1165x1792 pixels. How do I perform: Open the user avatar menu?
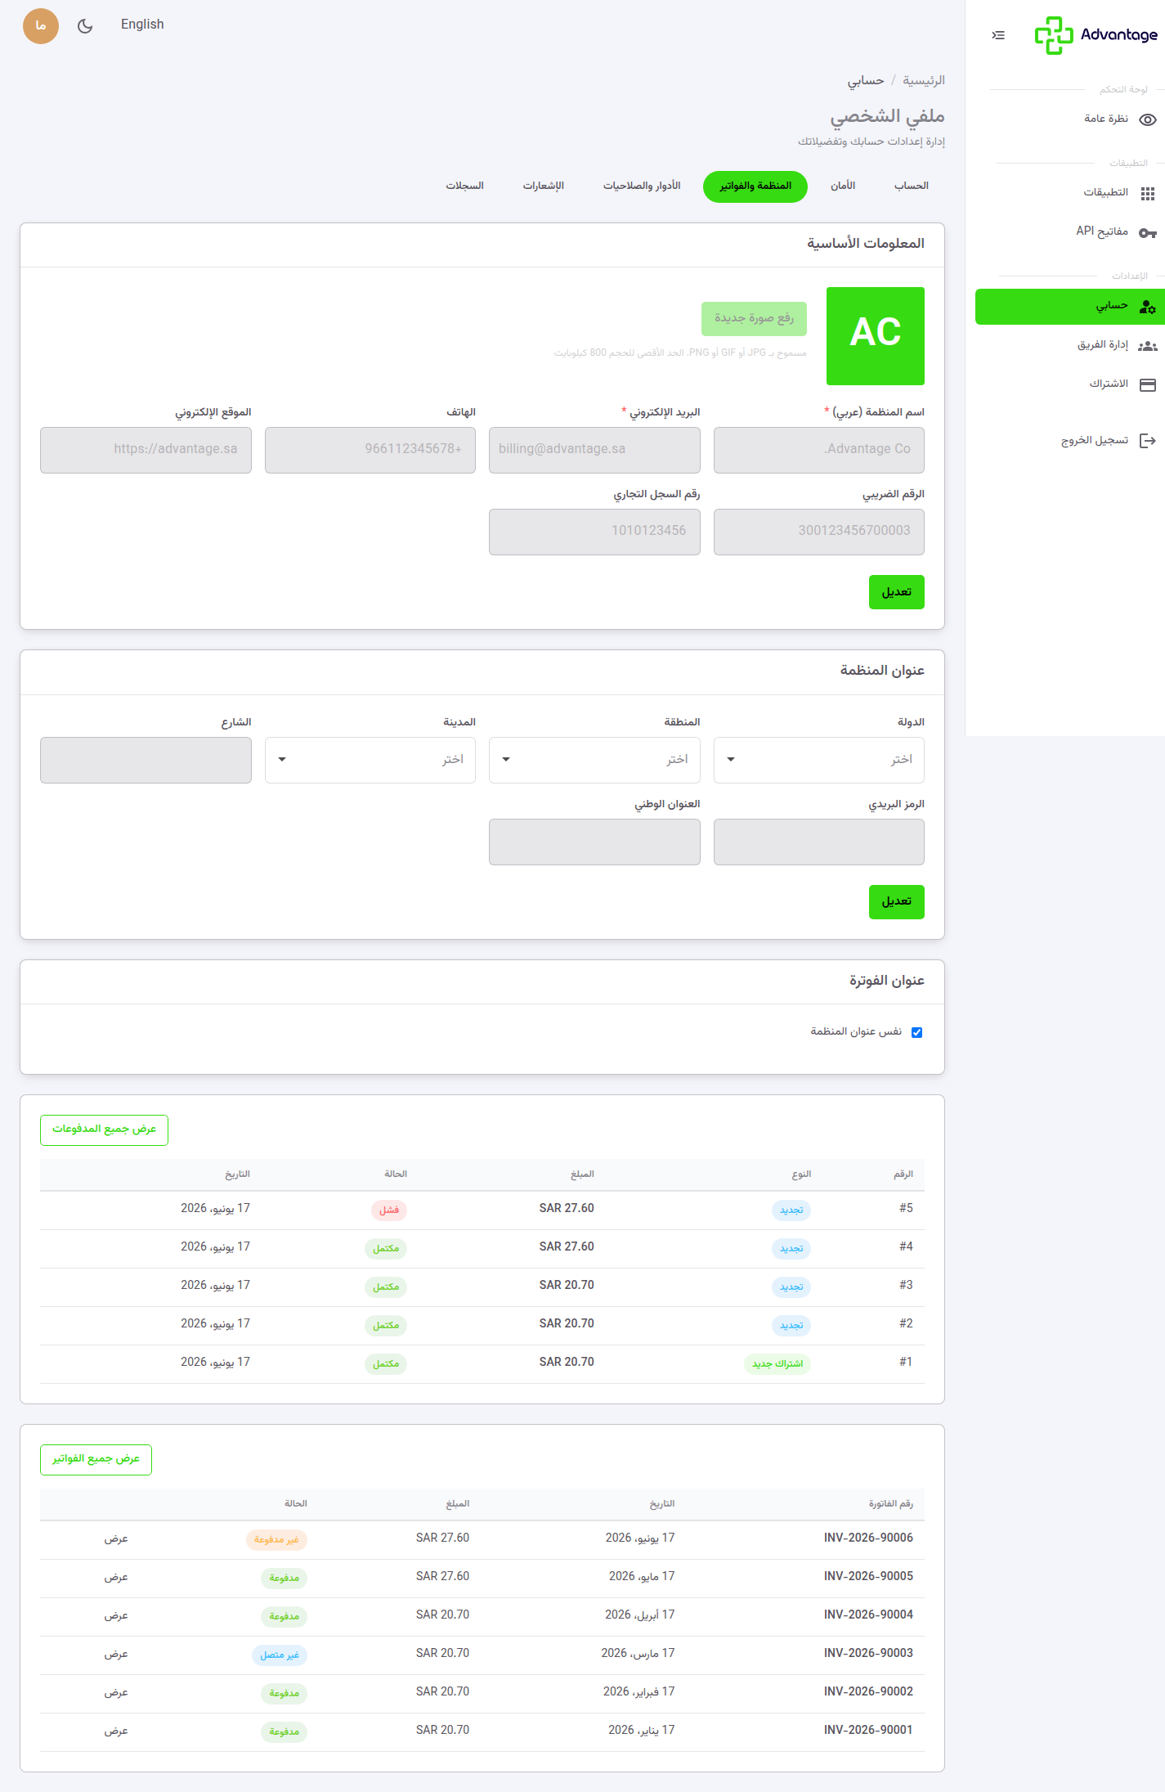click(41, 26)
